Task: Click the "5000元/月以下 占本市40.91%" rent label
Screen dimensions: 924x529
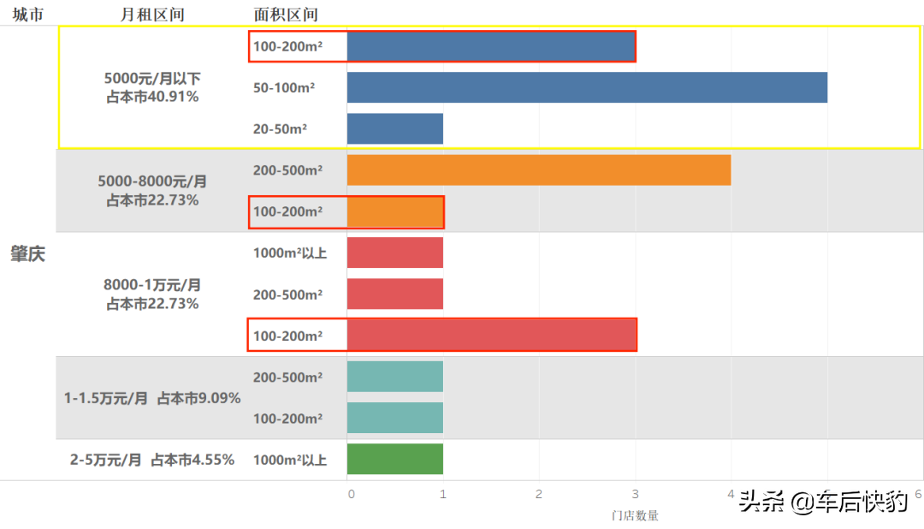Action: coord(152,87)
